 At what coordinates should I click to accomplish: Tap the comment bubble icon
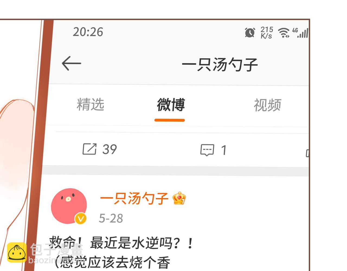pos(207,150)
